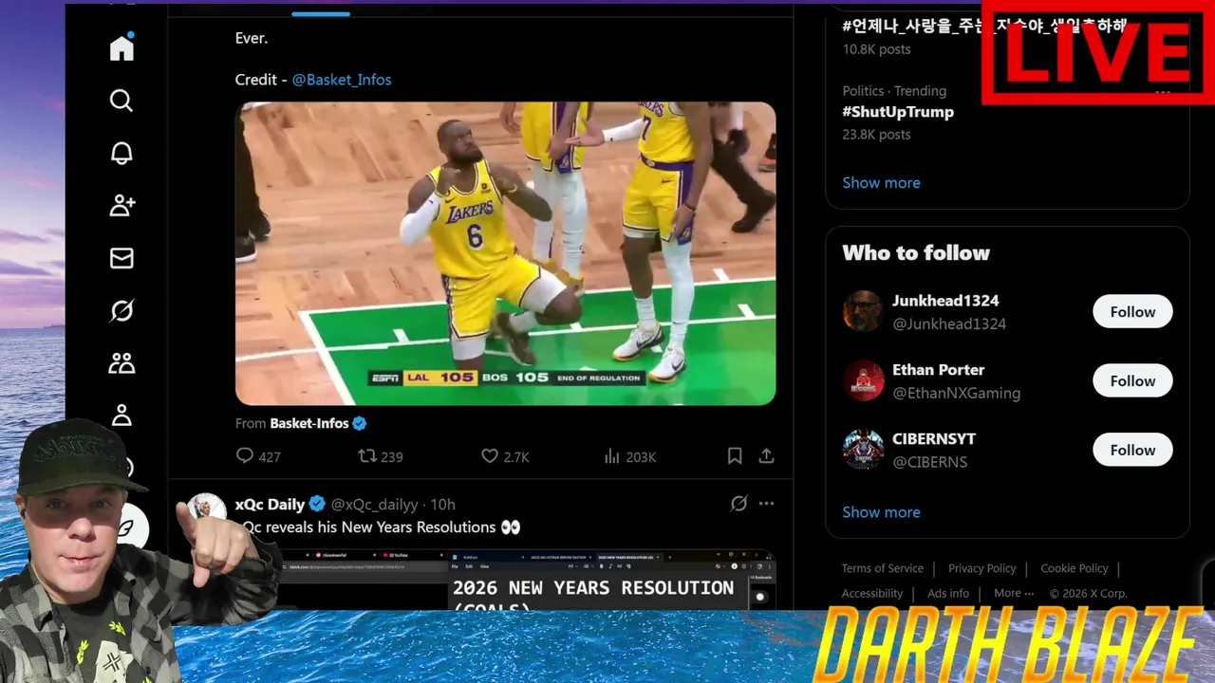Open the 10h timestamp on xQc post
This screenshot has width=1215, height=683.
[x=442, y=504]
